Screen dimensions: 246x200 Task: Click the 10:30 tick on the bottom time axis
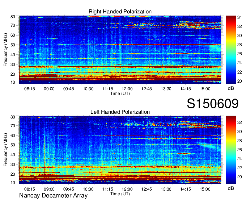tap(88, 189)
